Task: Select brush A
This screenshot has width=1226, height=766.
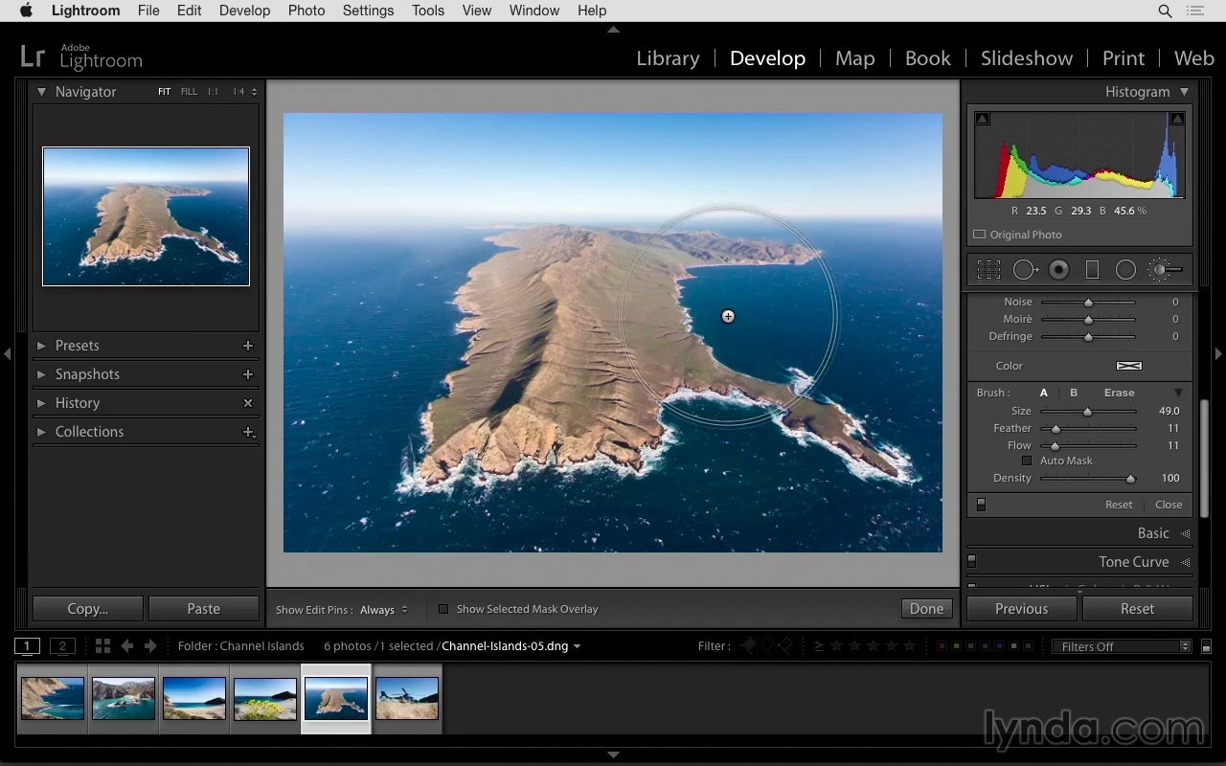Action: click(x=1044, y=393)
